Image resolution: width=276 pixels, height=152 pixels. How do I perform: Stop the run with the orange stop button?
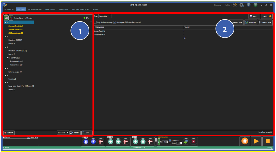pyautogui.click(x=267, y=141)
